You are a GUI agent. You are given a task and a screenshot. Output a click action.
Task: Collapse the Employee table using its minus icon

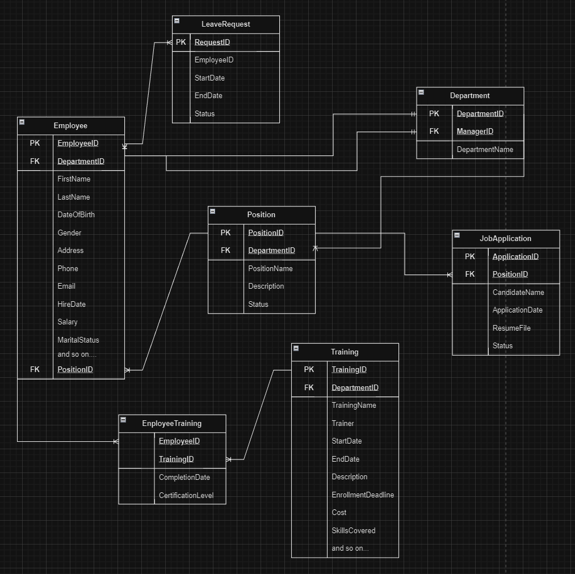tap(22, 121)
